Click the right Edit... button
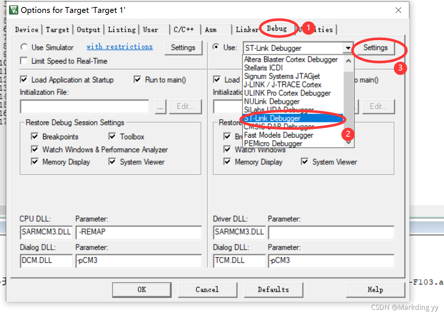444x315 pixels. 378,106
